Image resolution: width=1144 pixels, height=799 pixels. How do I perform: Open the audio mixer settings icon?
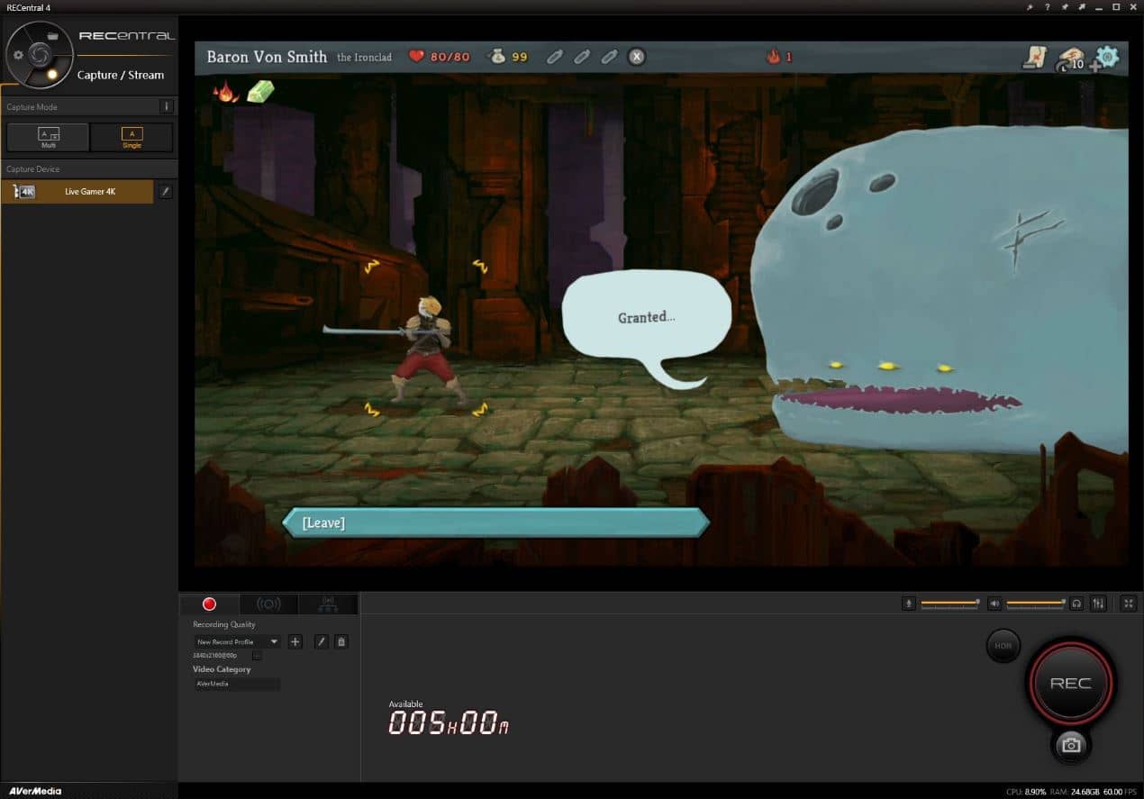click(x=1098, y=604)
